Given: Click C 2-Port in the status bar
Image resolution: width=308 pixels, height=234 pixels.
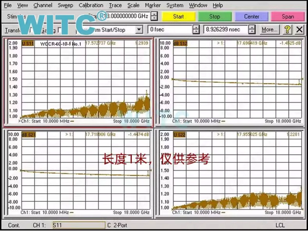Looking at the screenshot, I should tap(117, 225).
